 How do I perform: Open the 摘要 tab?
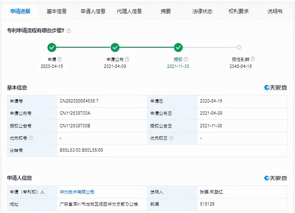tap(165, 11)
